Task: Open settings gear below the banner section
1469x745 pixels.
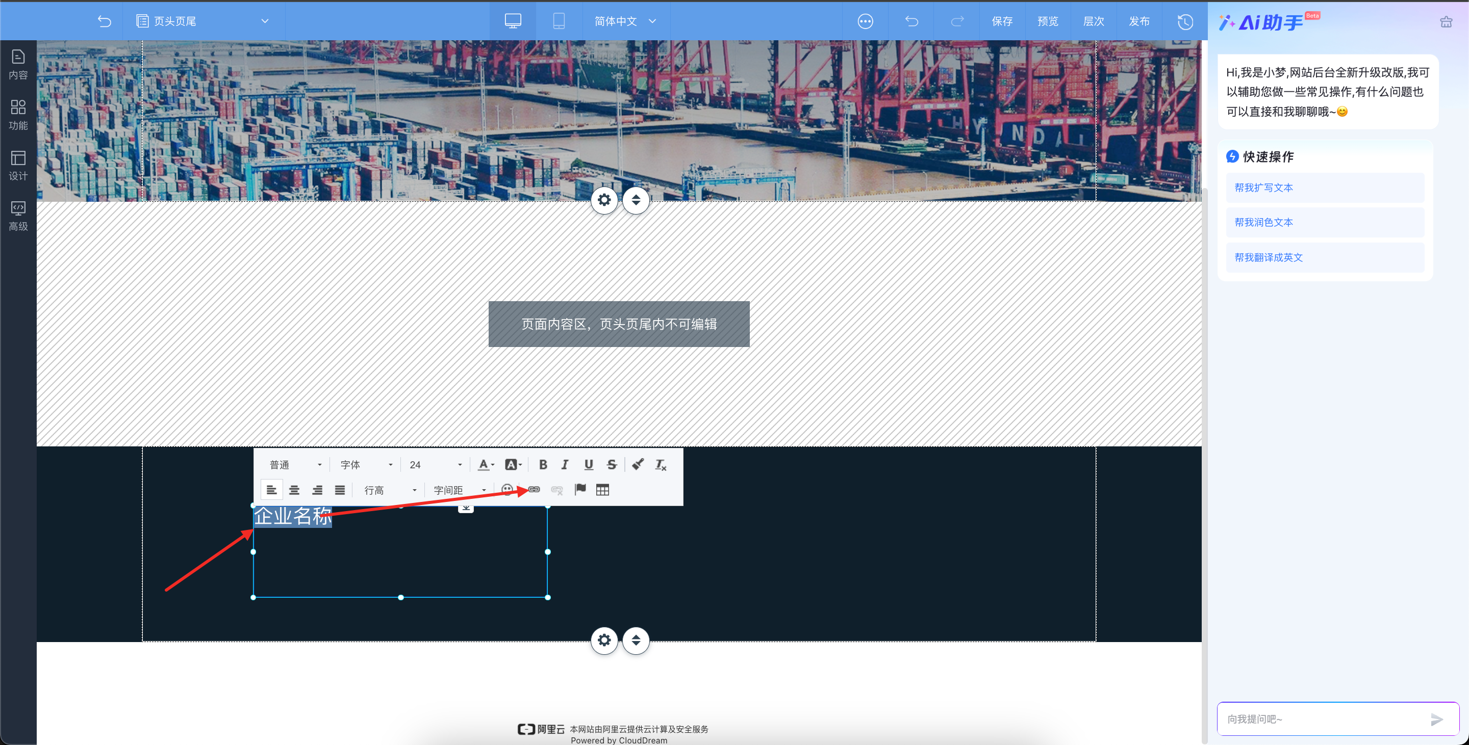Action: click(x=604, y=200)
